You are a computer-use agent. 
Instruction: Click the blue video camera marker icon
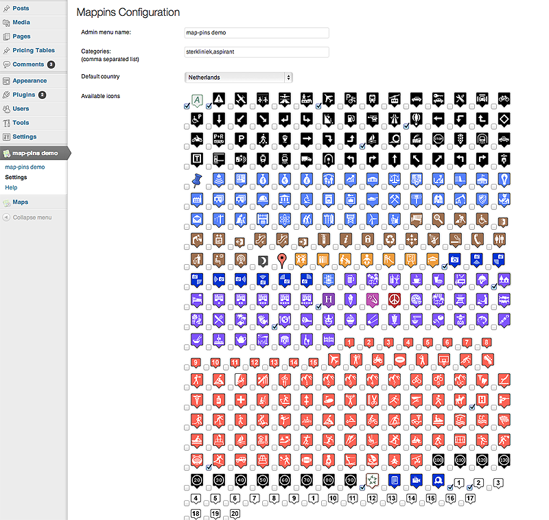[416, 480]
